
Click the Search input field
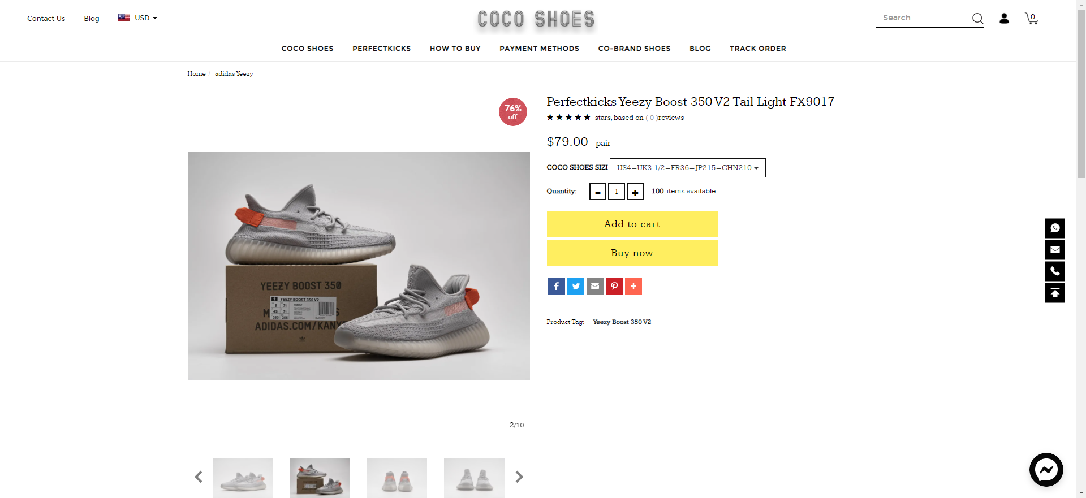pos(924,18)
